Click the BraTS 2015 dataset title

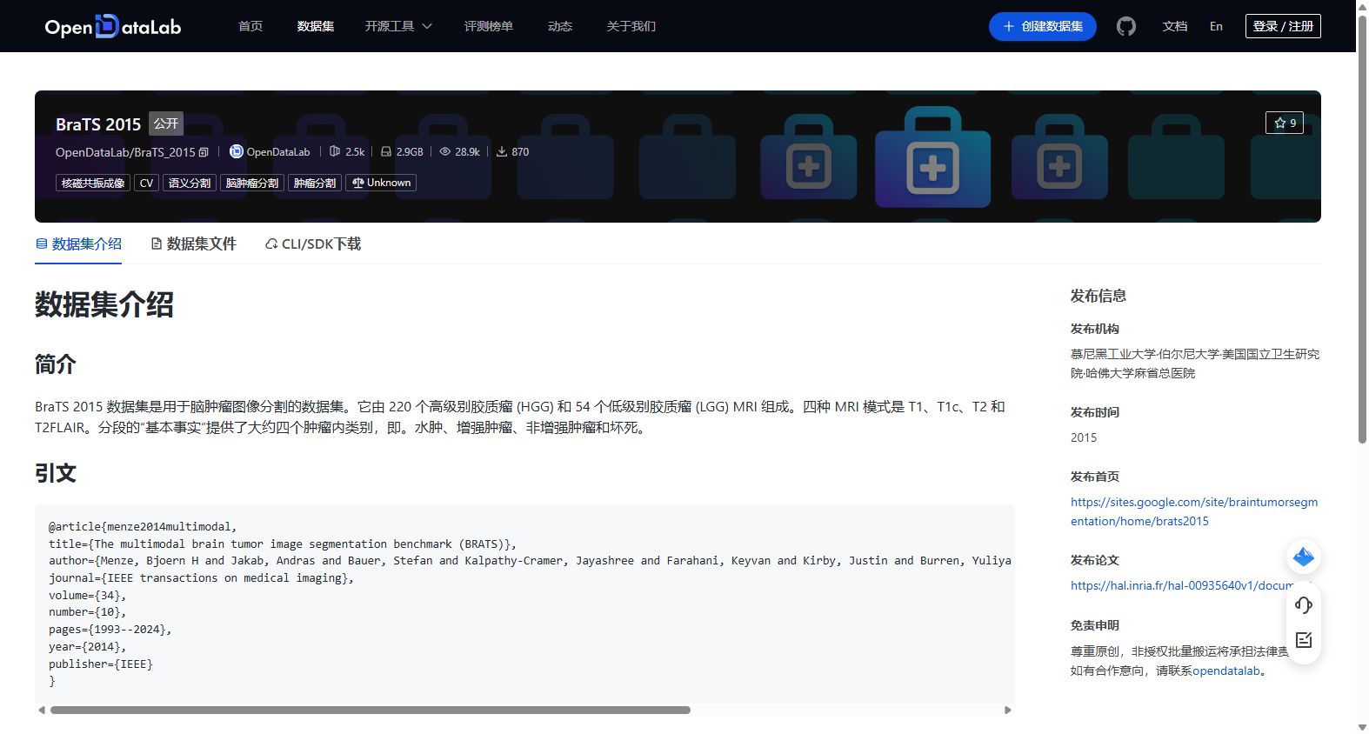click(x=98, y=124)
